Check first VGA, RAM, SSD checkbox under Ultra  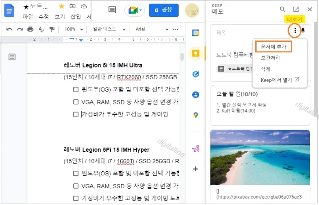coord(76,102)
